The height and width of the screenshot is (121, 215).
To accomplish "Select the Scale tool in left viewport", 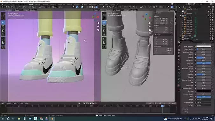I will [3, 31].
